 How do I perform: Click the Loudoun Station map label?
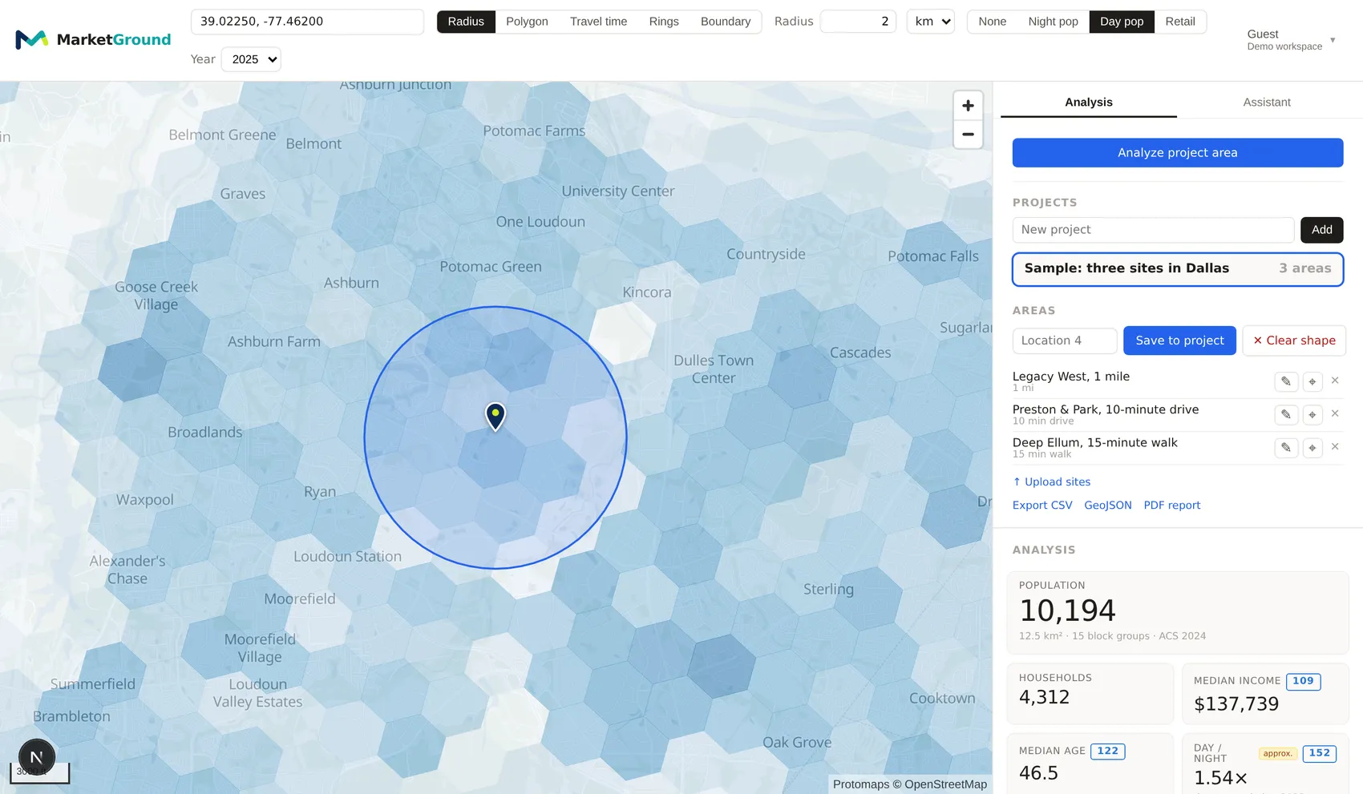coord(347,557)
